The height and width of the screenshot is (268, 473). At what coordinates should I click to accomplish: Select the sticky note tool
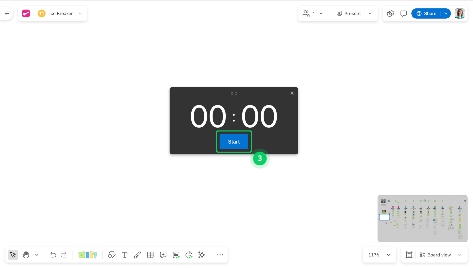88,255
